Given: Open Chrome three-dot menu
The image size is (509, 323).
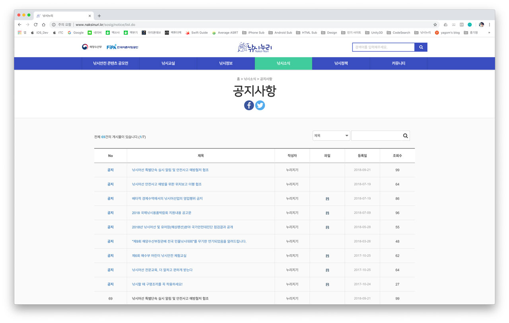Looking at the screenshot, I should (x=490, y=25).
